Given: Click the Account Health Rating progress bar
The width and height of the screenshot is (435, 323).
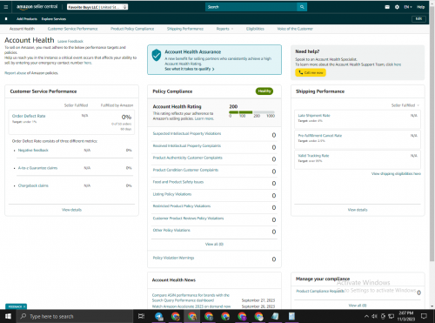Looking at the screenshot, I should (251, 112).
